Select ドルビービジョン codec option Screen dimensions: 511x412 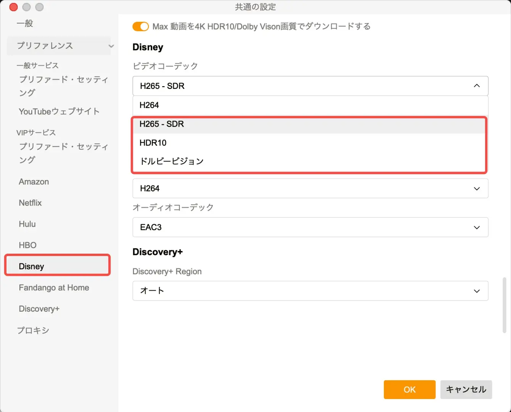[310, 161]
